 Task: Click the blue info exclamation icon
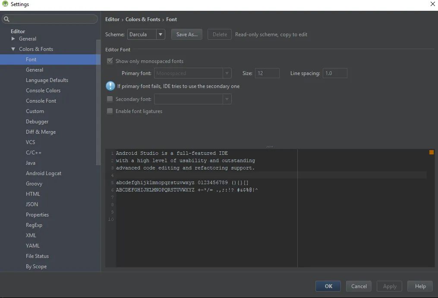click(110, 86)
